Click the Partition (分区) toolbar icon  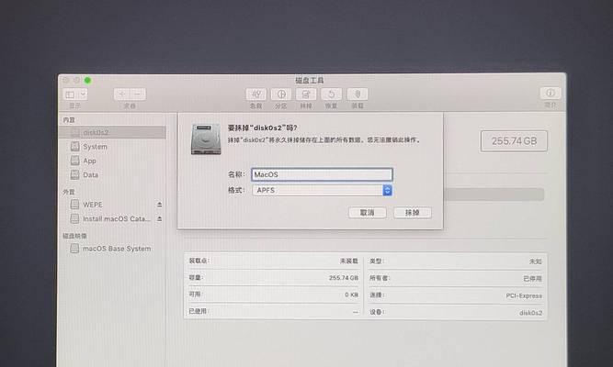(x=281, y=95)
